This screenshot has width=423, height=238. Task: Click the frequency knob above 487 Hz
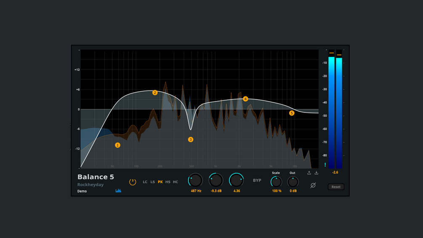point(195,180)
